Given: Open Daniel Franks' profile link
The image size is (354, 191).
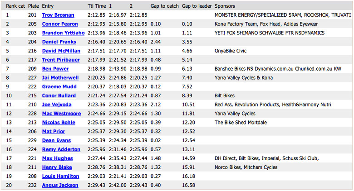Looking at the screenshot, I should click(x=59, y=42).
